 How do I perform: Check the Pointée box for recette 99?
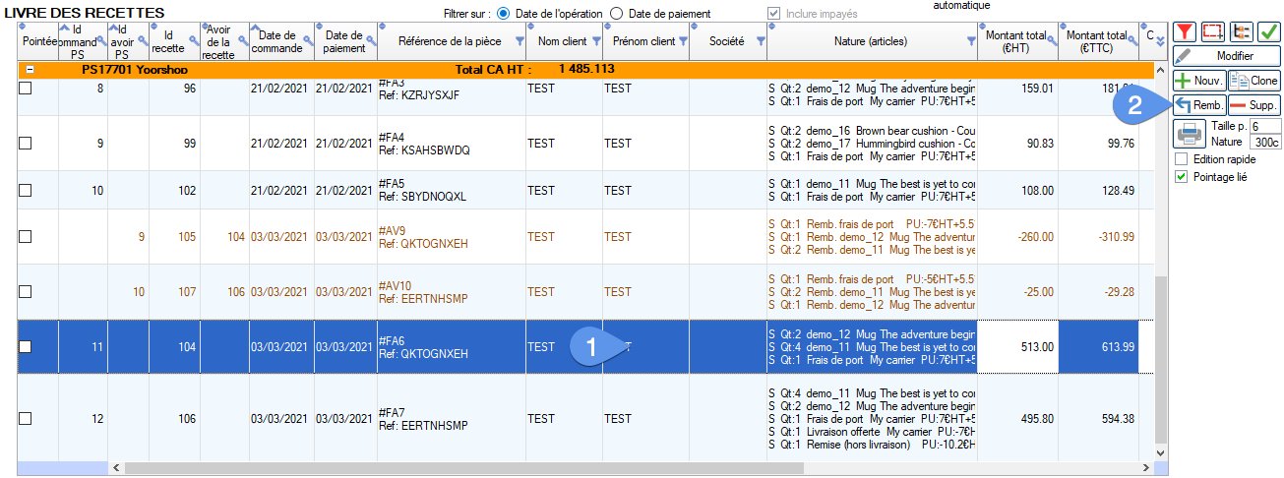click(26, 144)
